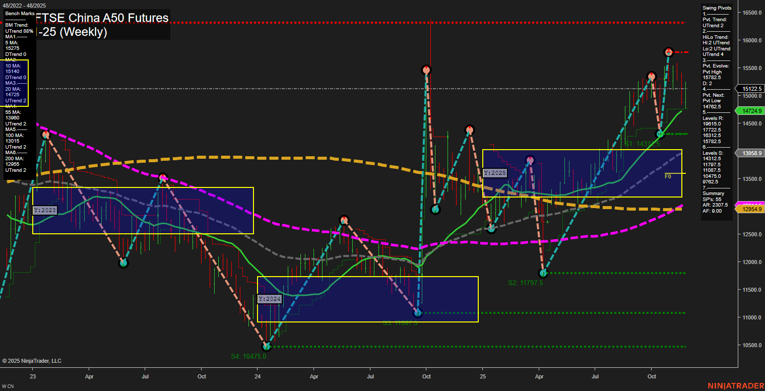Click the '10 MA:' label

point(13,66)
